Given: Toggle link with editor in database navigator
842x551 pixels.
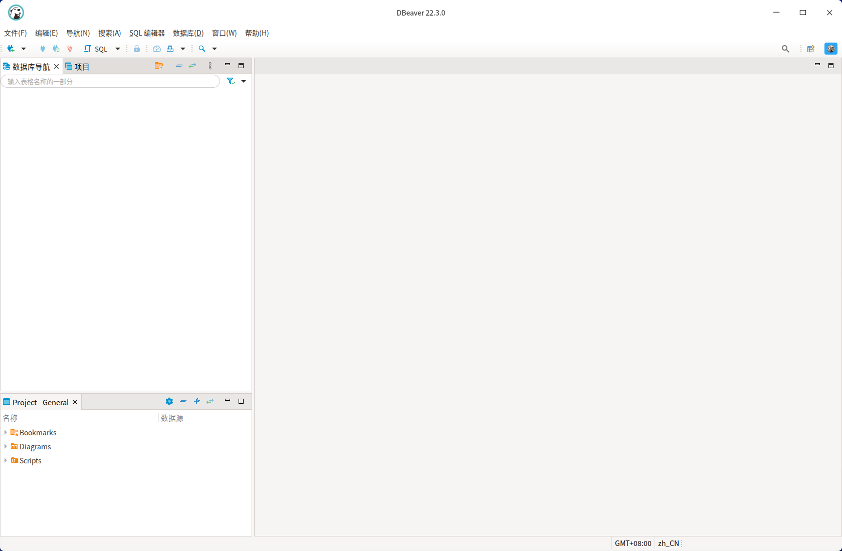Looking at the screenshot, I should click(192, 66).
